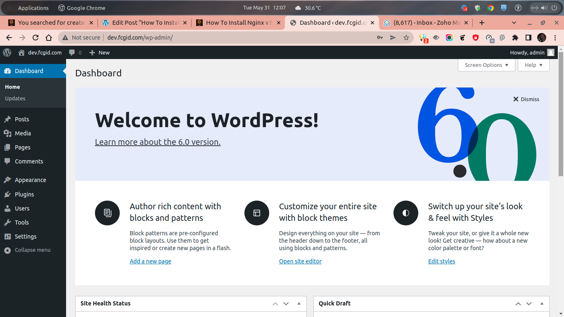This screenshot has width=564, height=317.
Task: Bookmark this page with the star icon
Action: click(406, 38)
